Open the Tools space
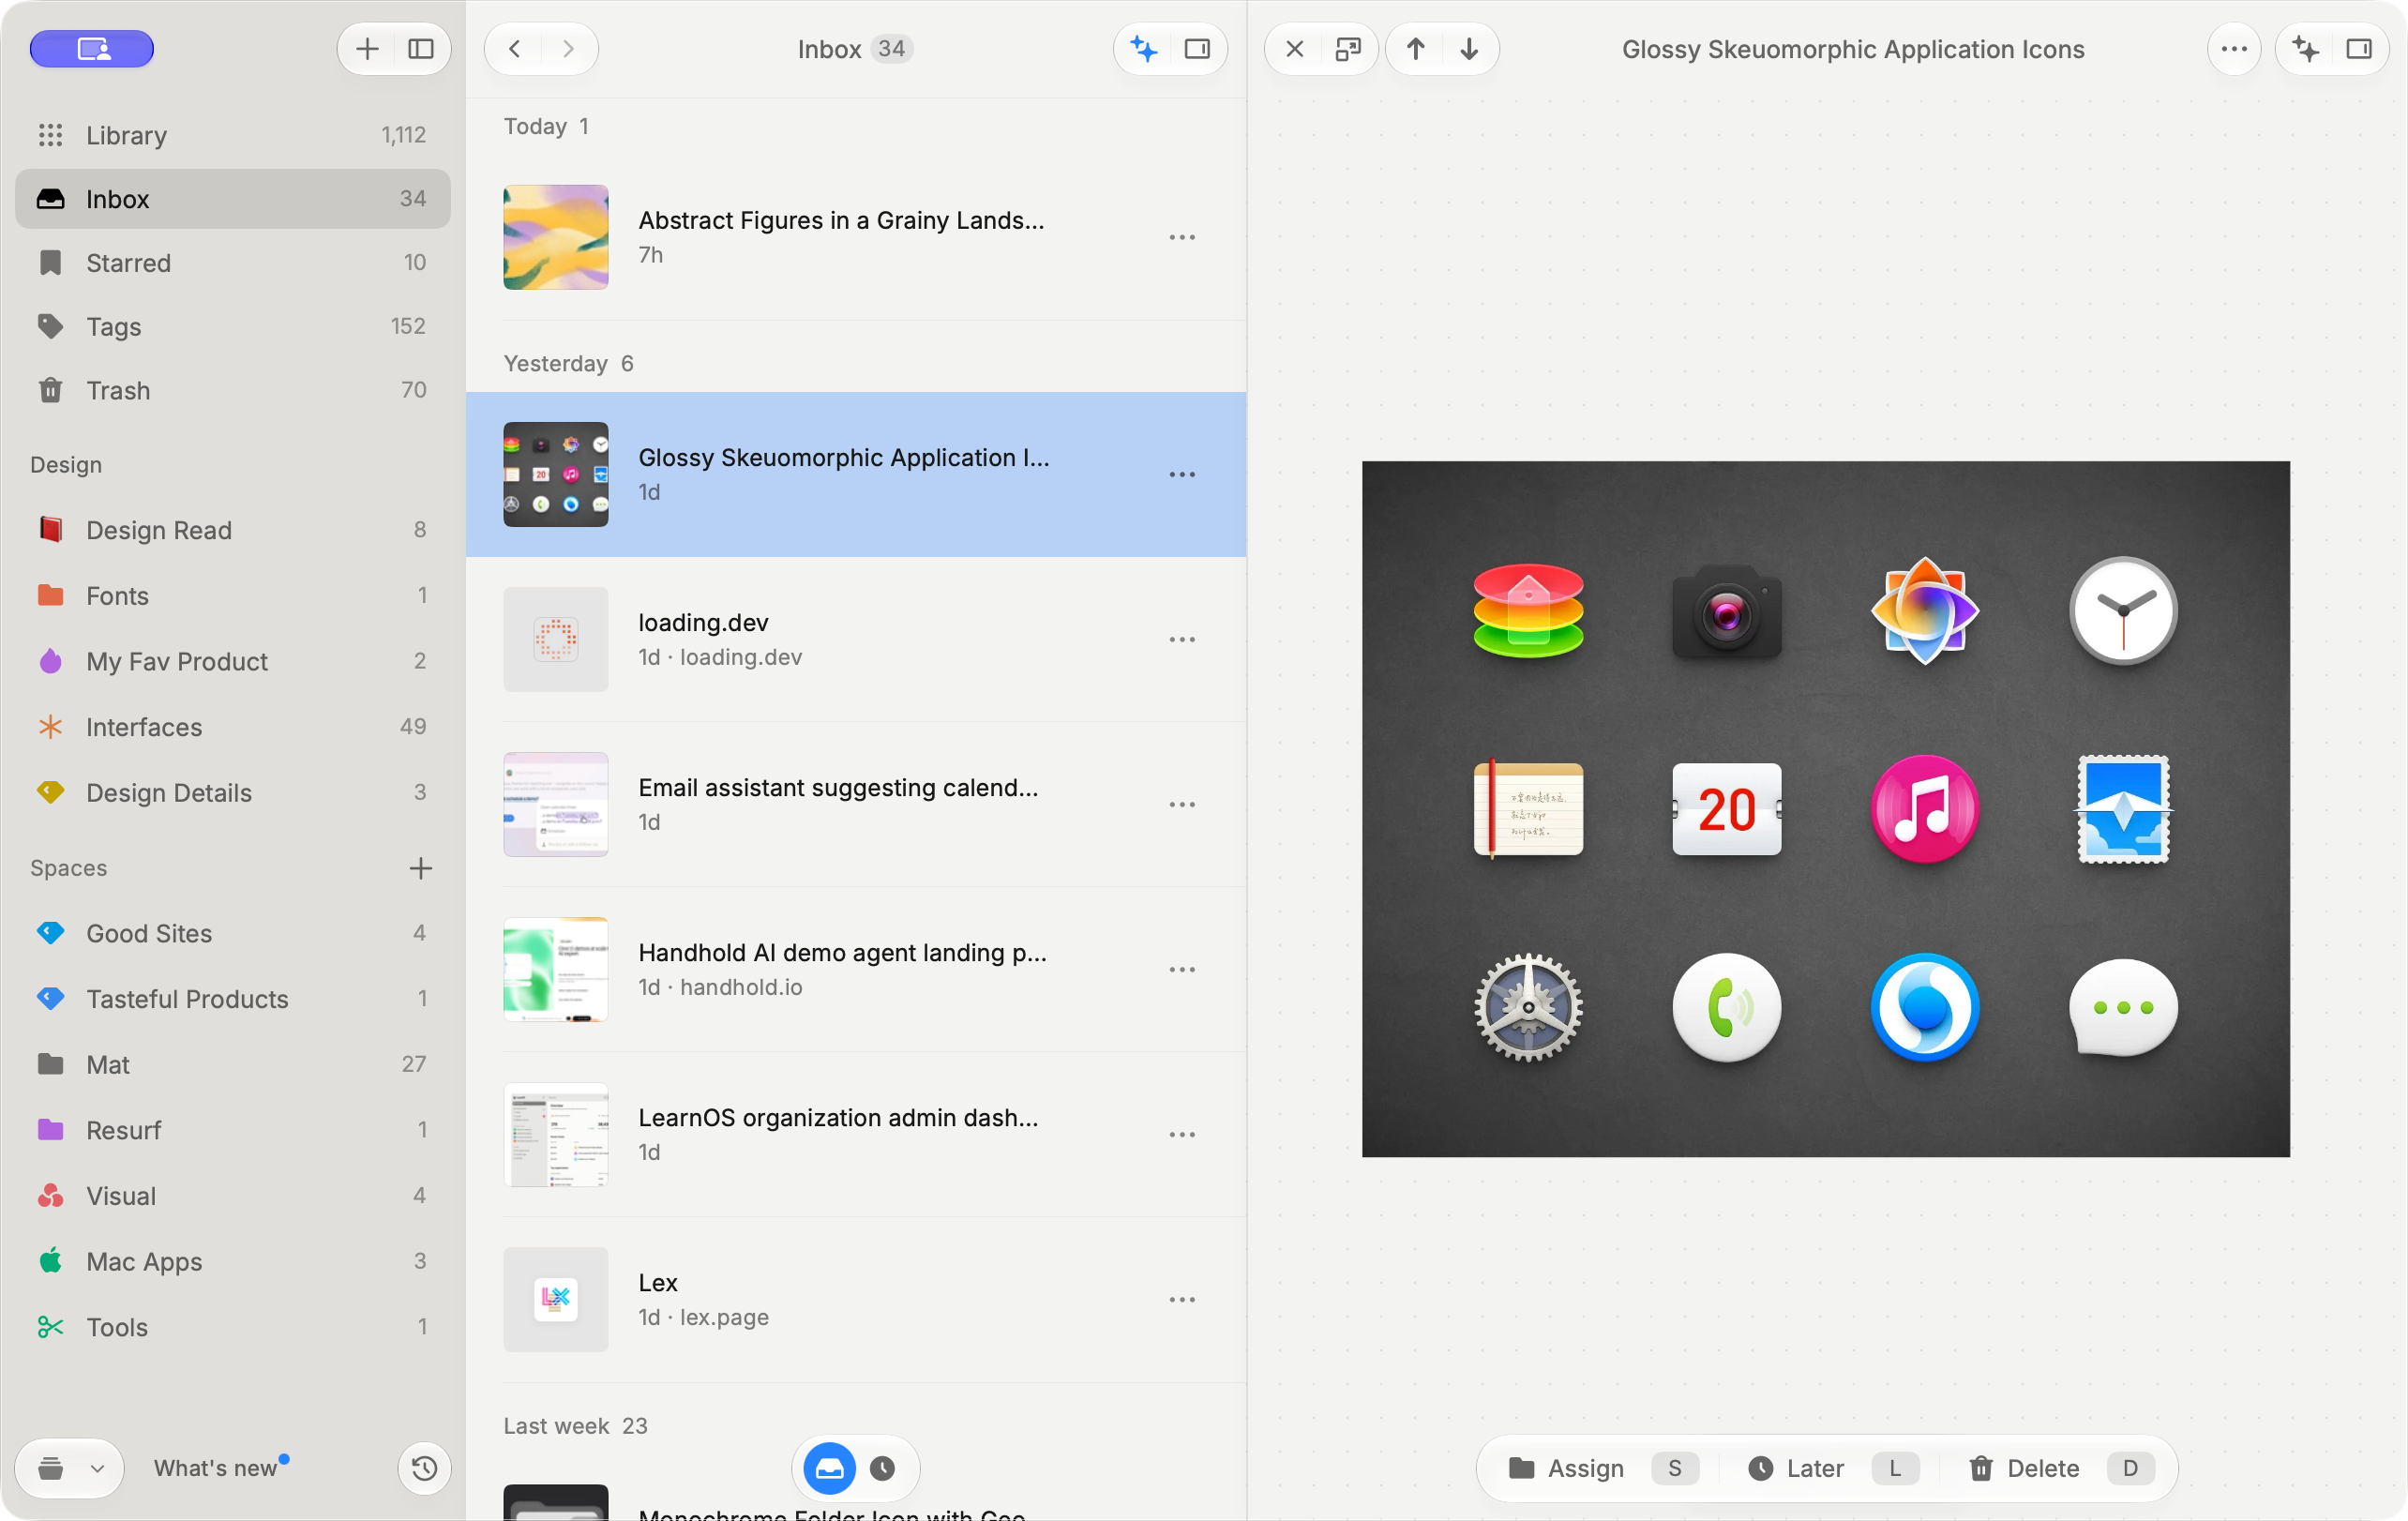Screen dimensions: 2408x1521 tap(232, 1327)
